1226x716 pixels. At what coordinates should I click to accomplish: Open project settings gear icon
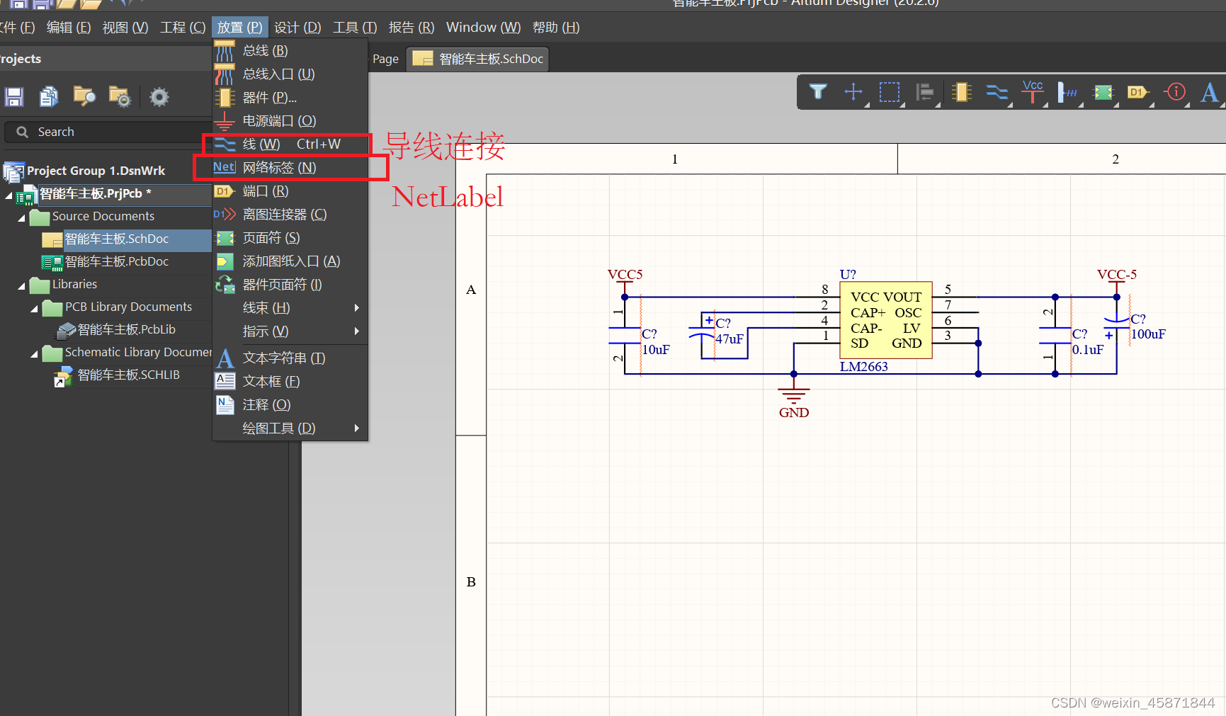click(159, 97)
